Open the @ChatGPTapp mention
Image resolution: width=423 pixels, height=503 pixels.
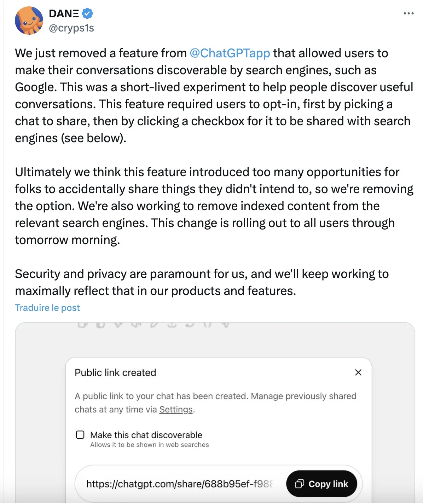coord(230,53)
